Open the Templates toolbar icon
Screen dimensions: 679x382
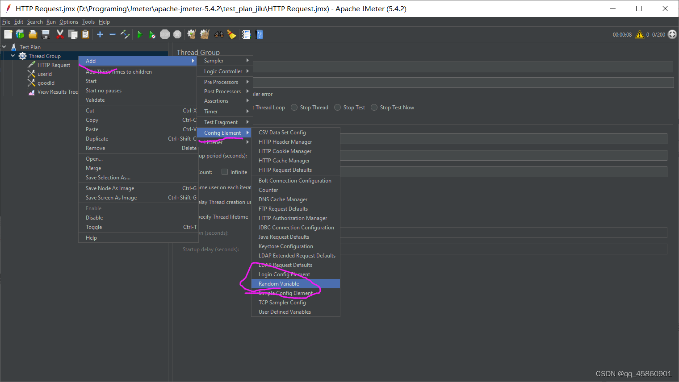tap(20, 34)
